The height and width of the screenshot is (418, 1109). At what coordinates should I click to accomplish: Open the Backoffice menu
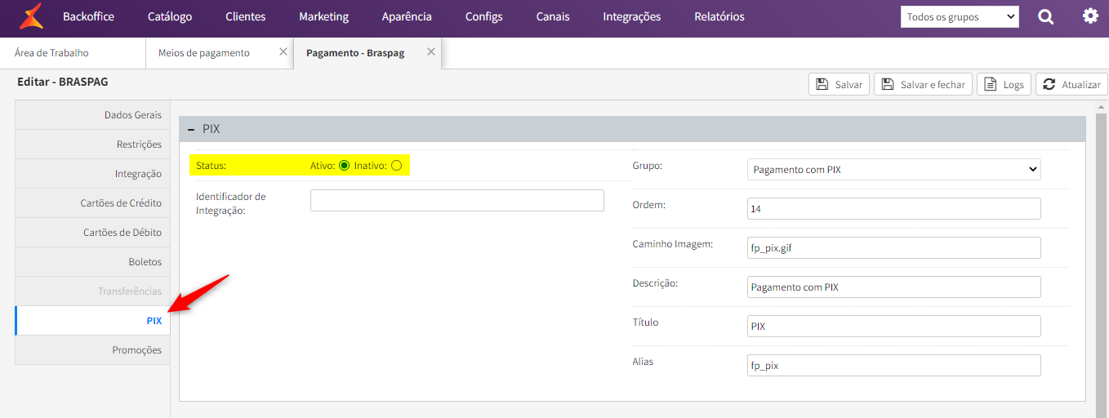coord(88,16)
